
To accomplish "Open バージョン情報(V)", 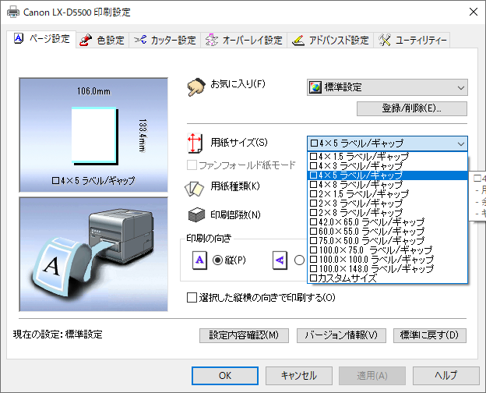I will pyautogui.click(x=341, y=335).
